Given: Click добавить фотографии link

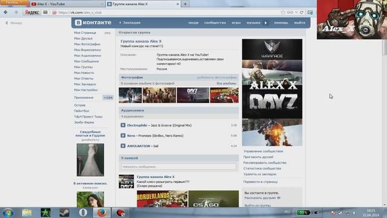Looking at the screenshot, I should [216, 78].
